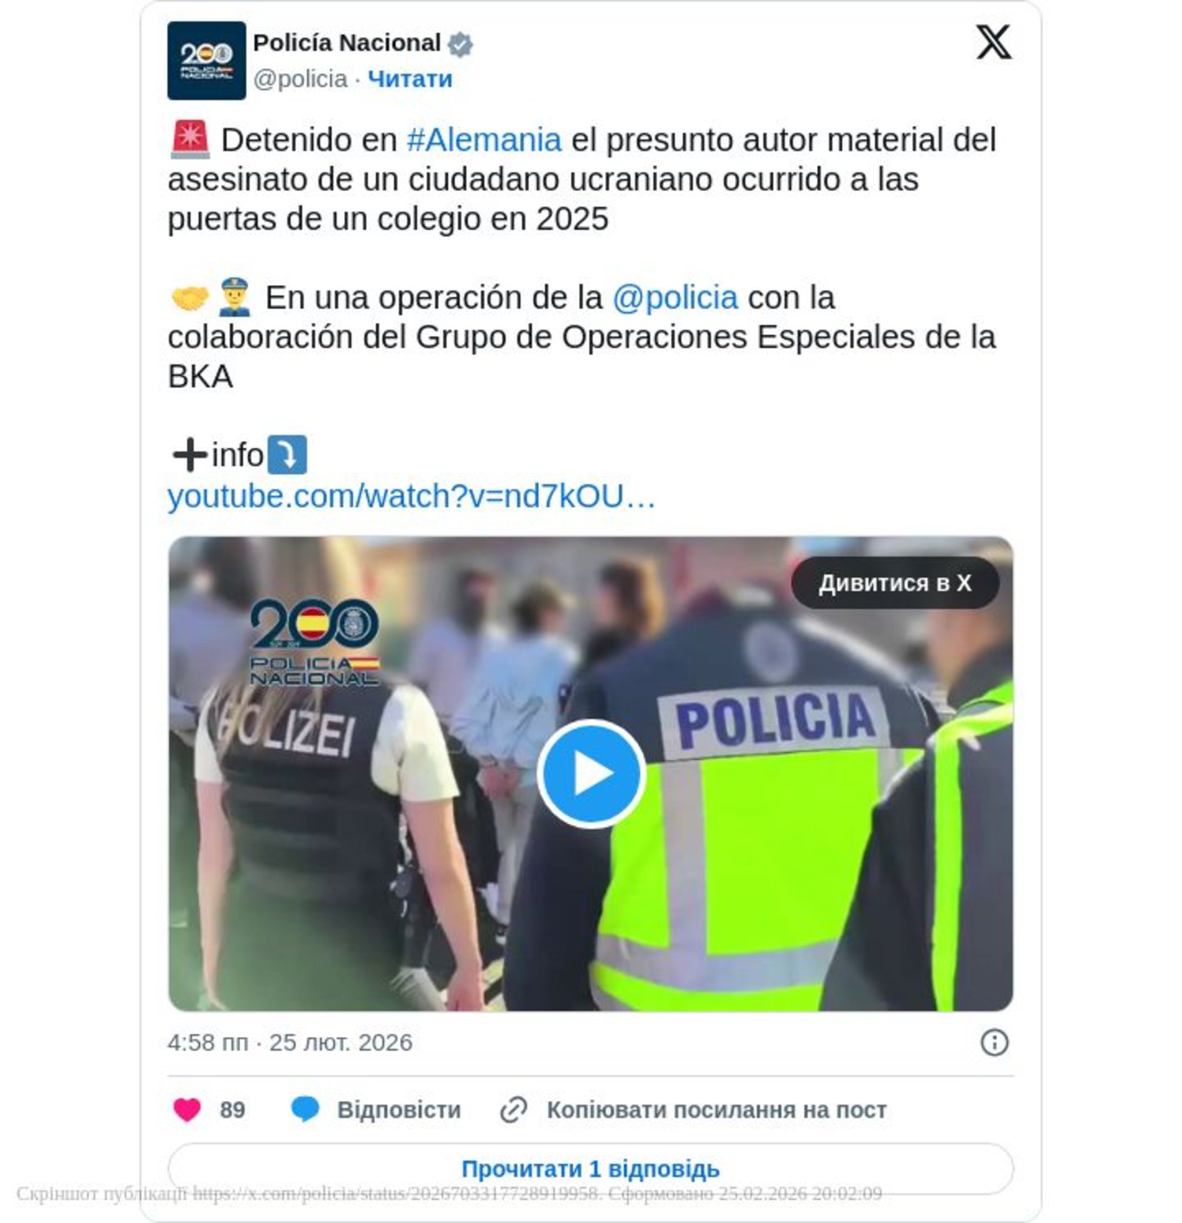Like the post with heart icon
This screenshot has height=1223, width=1182.
(187, 1110)
